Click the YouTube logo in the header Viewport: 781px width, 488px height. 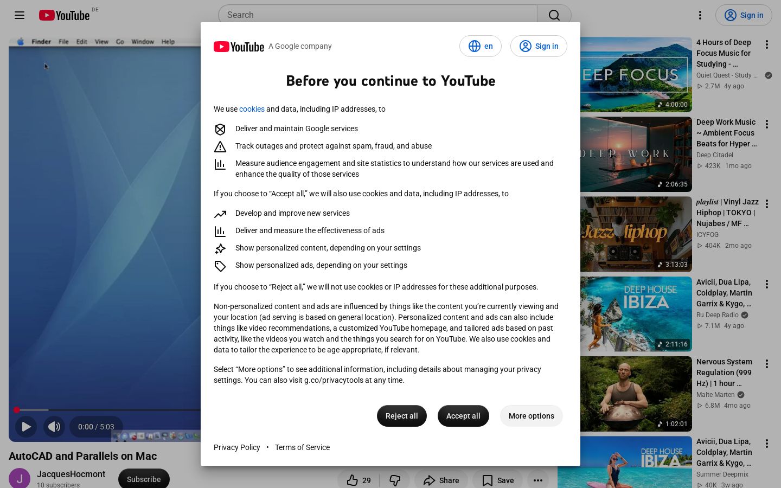pos(64,15)
